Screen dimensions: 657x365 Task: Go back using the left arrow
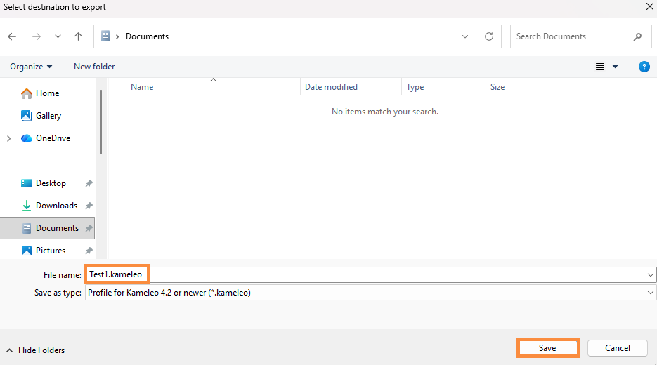[x=12, y=36]
